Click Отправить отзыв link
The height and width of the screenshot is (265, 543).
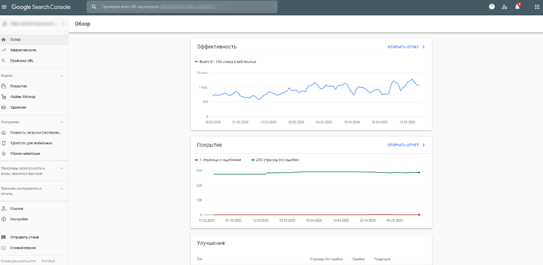(24, 237)
